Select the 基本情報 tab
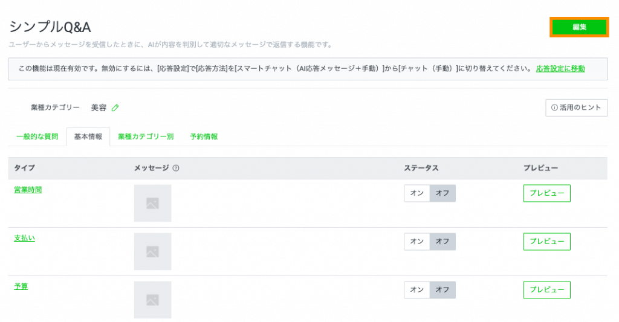The image size is (619, 322). point(88,137)
